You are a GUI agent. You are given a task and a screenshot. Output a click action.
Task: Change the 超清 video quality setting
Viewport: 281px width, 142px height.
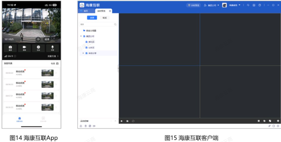(x=47, y=39)
